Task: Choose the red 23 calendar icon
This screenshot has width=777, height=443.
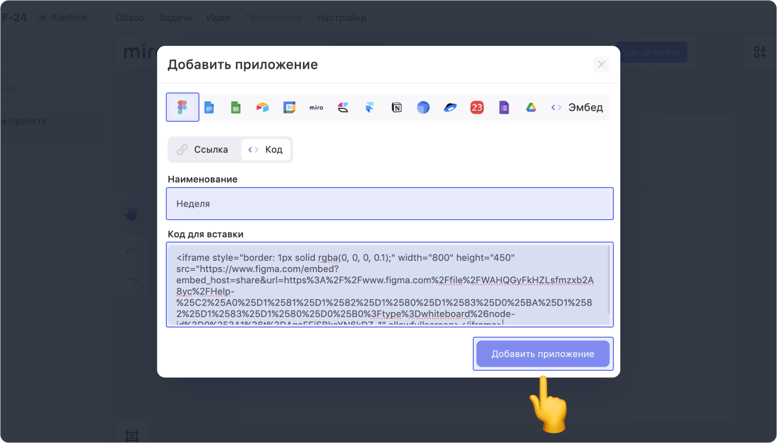Action: click(x=476, y=107)
